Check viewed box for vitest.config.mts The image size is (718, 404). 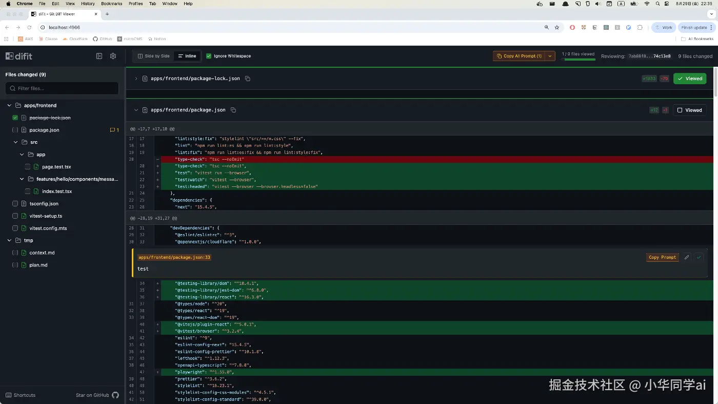[x=15, y=228]
